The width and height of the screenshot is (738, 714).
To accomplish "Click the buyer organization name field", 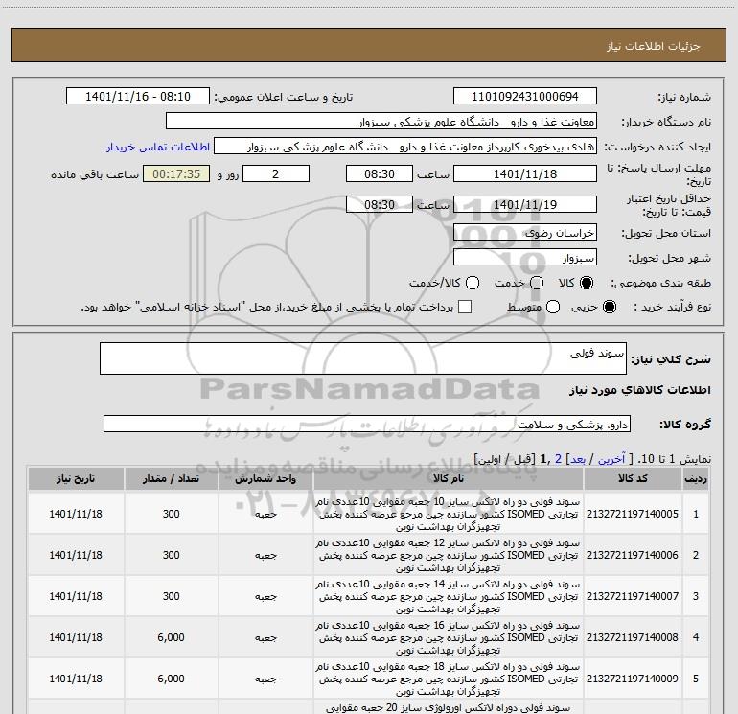I will tap(381, 122).
